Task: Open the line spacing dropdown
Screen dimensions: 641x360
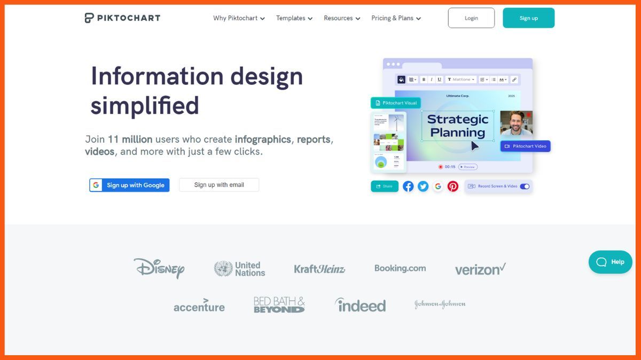Action: (x=484, y=79)
